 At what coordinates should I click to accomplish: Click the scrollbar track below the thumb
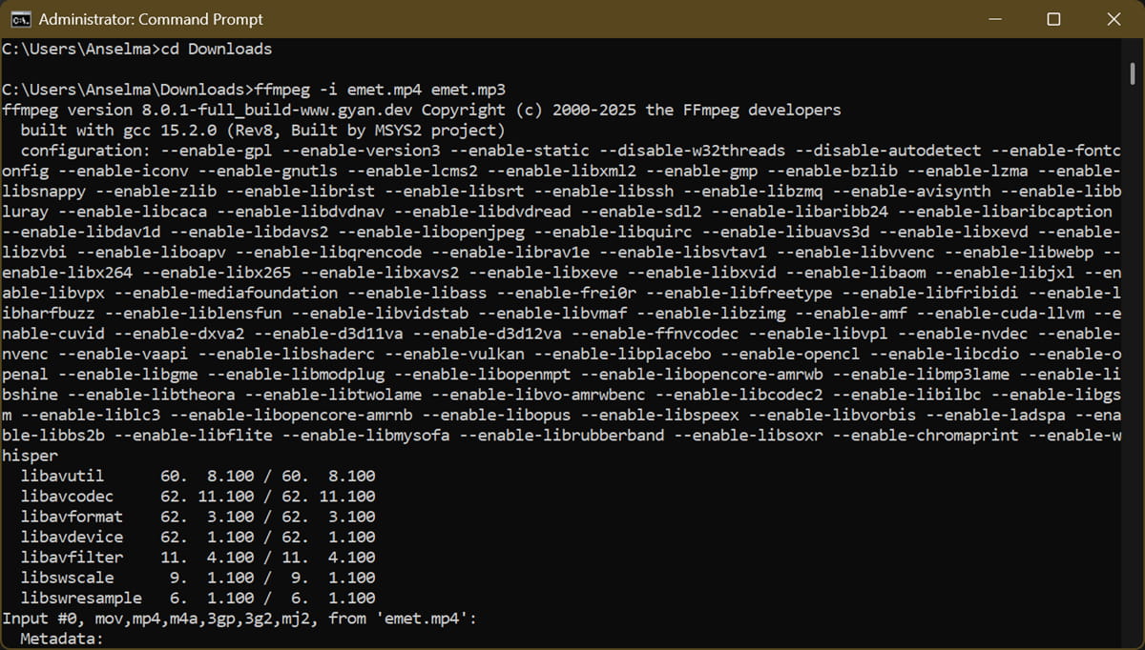point(1132,381)
